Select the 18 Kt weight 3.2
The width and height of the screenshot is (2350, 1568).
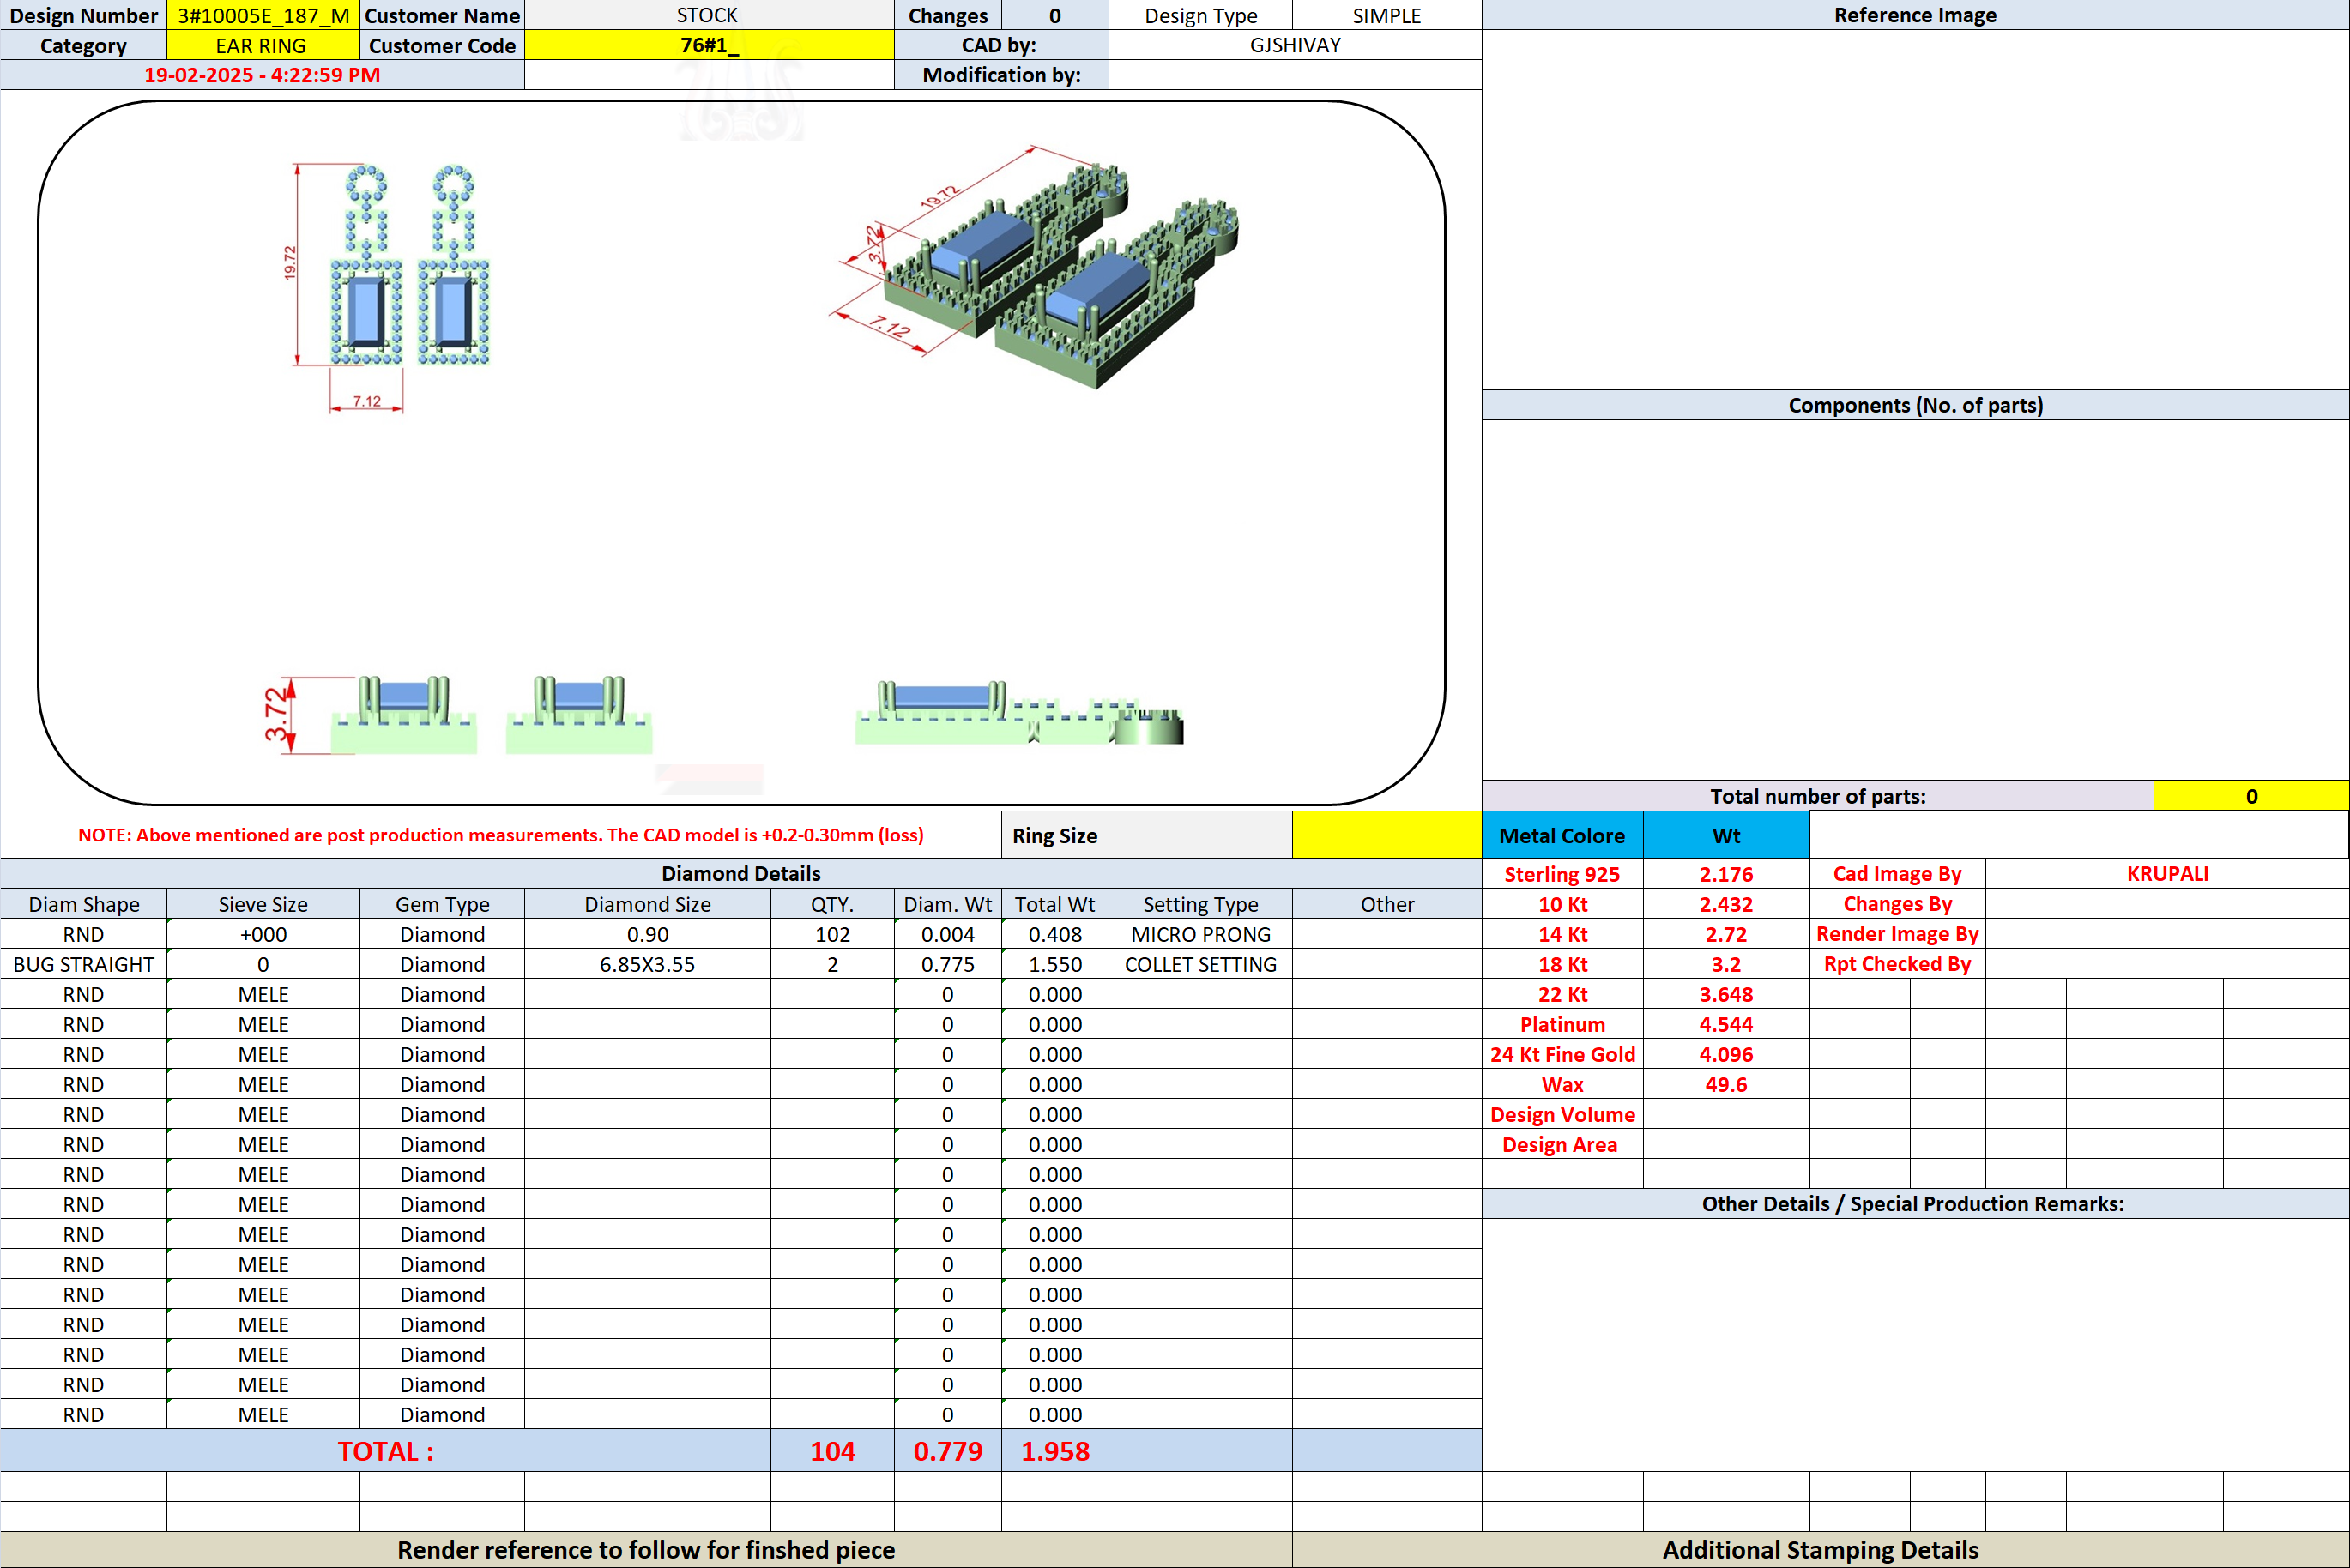[x=1726, y=964]
